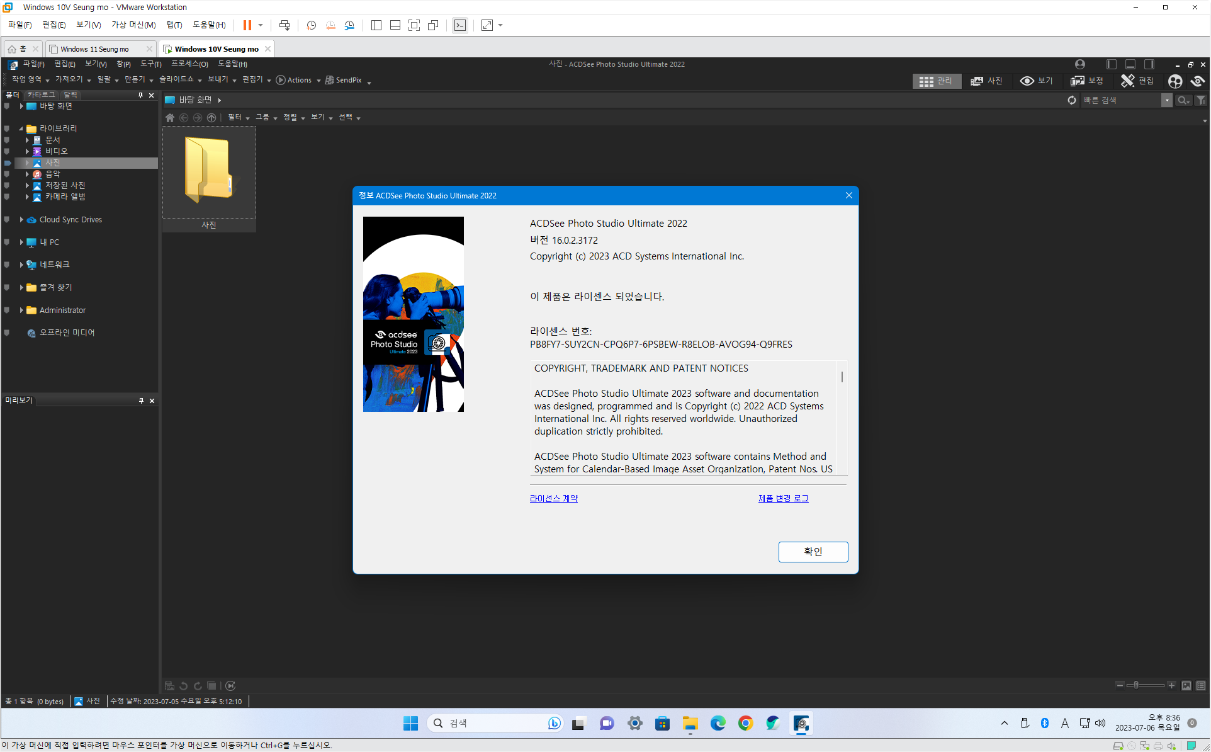Expand the 내 PC tree node
The height and width of the screenshot is (752, 1211).
[21, 242]
